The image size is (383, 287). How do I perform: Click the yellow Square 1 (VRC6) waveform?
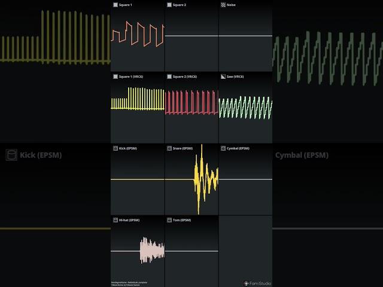pos(138,99)
